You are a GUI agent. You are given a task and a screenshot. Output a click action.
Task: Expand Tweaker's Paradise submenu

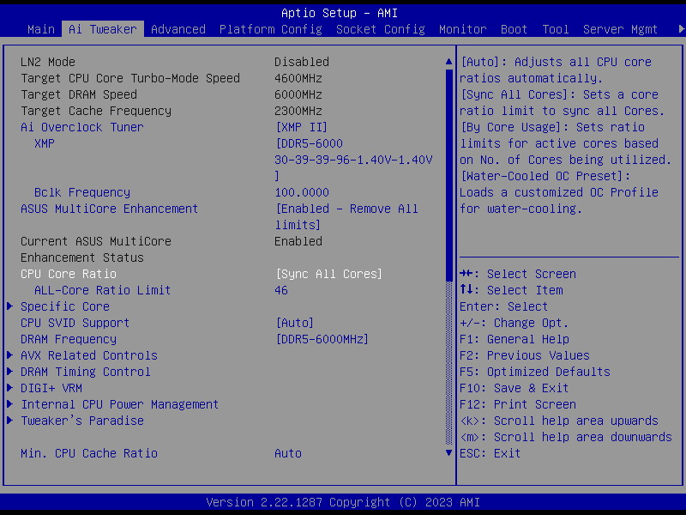(82, 421)
